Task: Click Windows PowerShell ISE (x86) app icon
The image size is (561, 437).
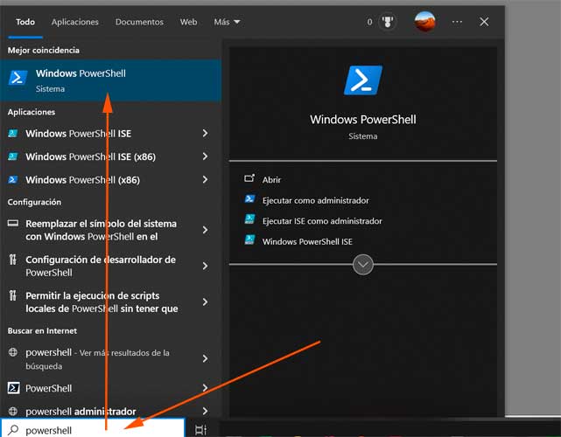Action: (13, 156)
